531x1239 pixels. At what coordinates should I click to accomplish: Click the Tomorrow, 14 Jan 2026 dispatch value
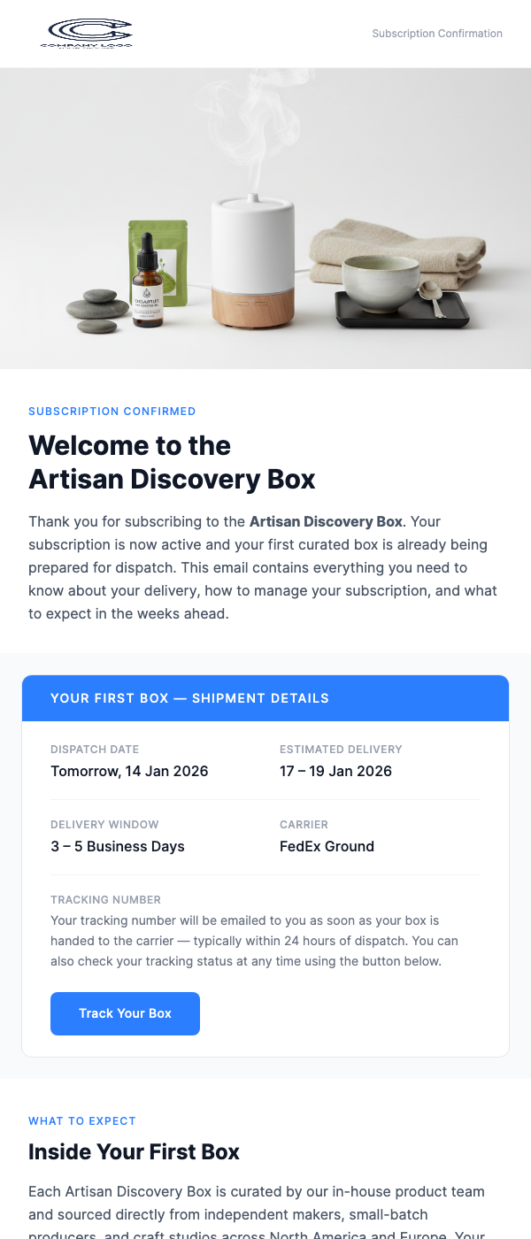[x=129, y=771]
